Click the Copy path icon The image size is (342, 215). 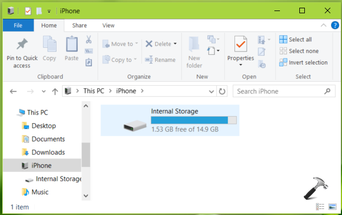89,51
